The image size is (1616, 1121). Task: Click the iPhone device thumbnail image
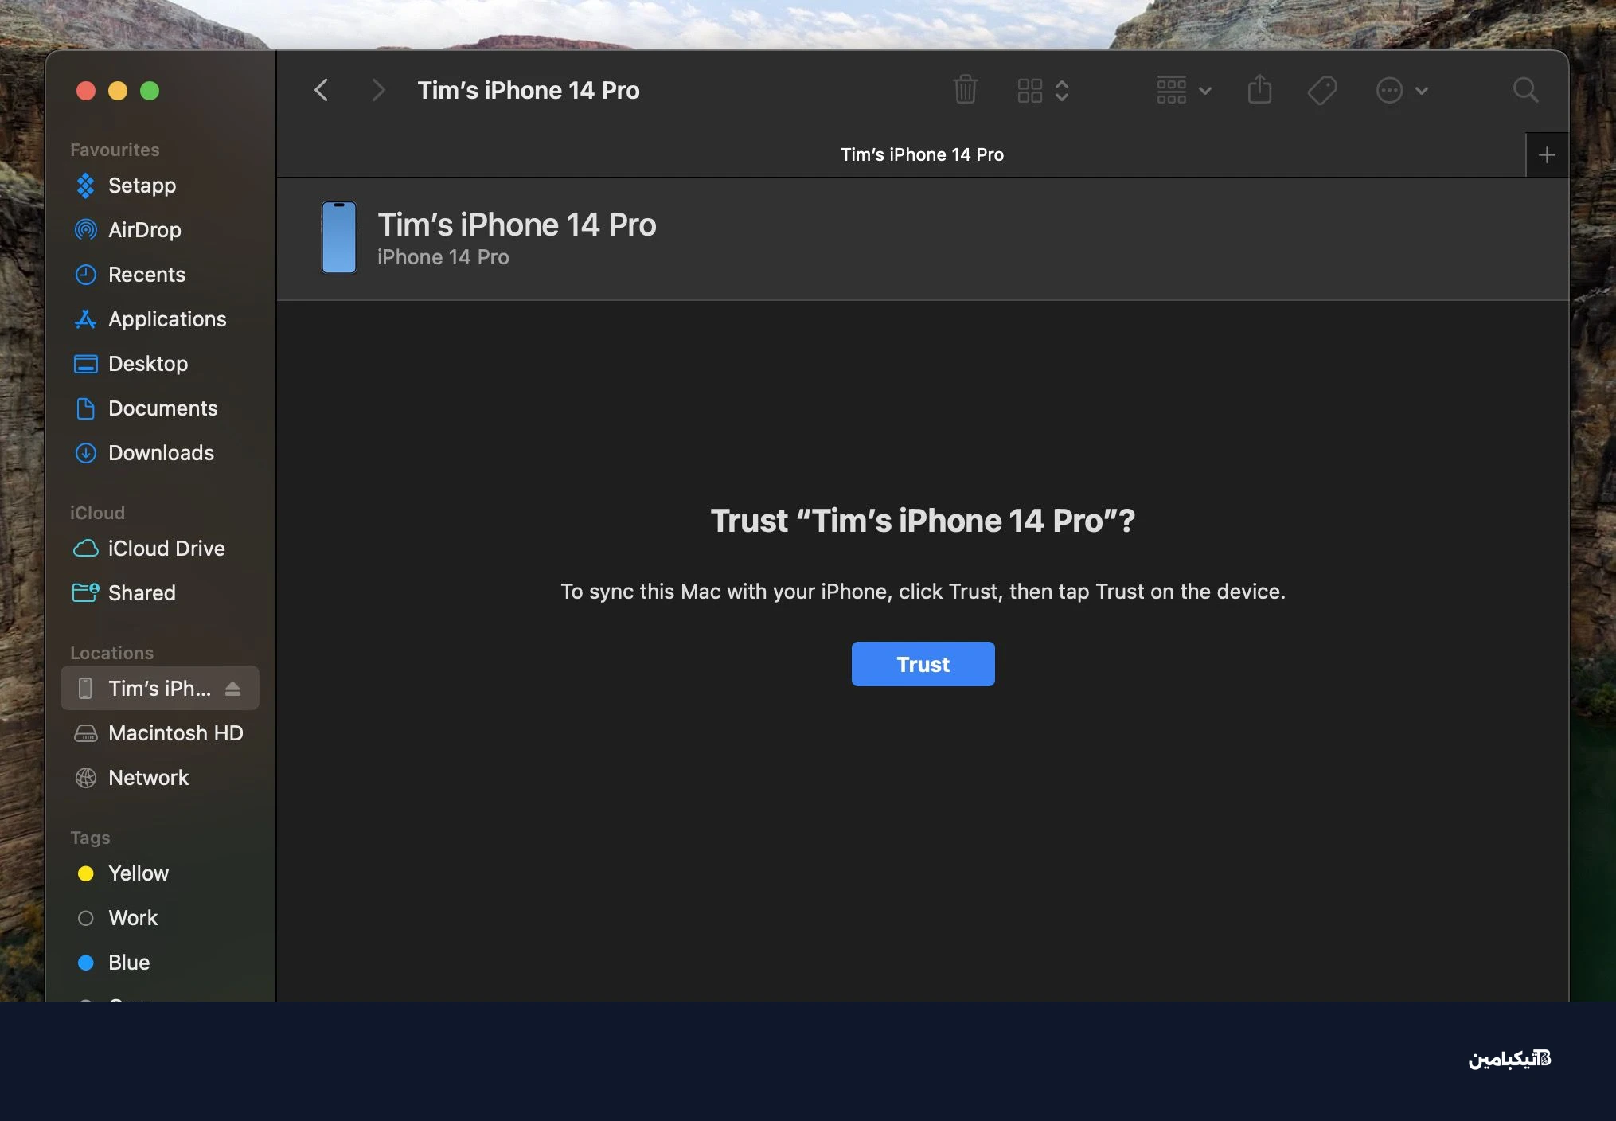tap(339, 237)
